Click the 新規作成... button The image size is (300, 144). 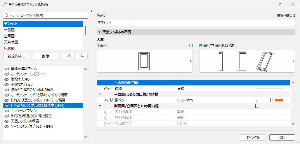(x=16, y=56)
